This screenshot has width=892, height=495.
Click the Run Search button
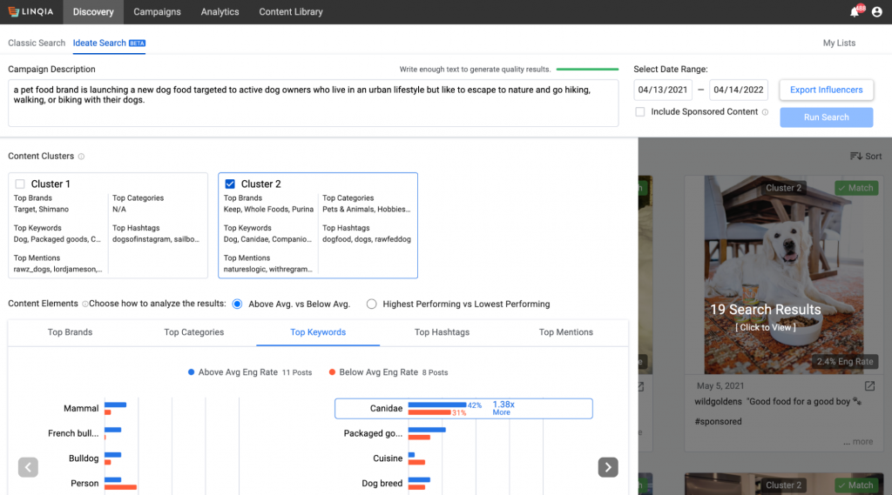pyautogui.click(x=826, y=117)
